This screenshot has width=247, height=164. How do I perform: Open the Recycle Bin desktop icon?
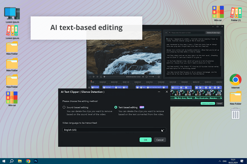[235, 114]
